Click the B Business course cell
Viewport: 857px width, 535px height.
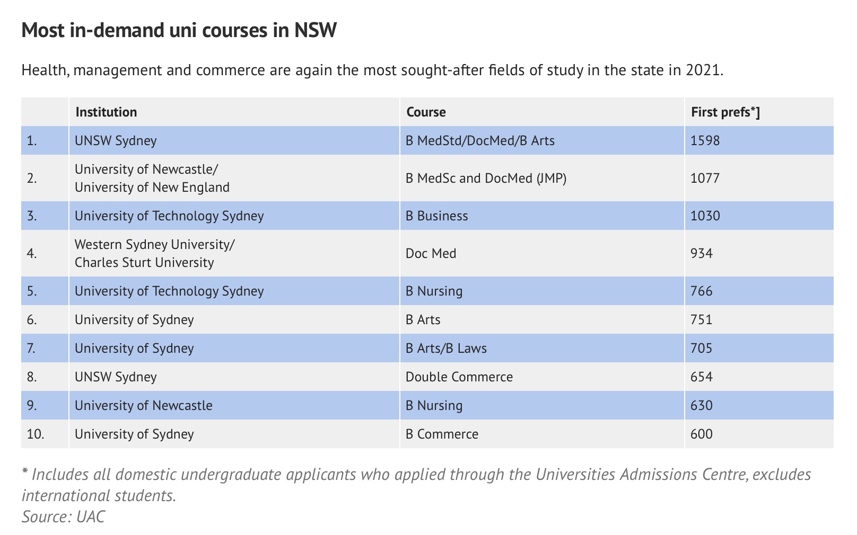coord(542,216)
